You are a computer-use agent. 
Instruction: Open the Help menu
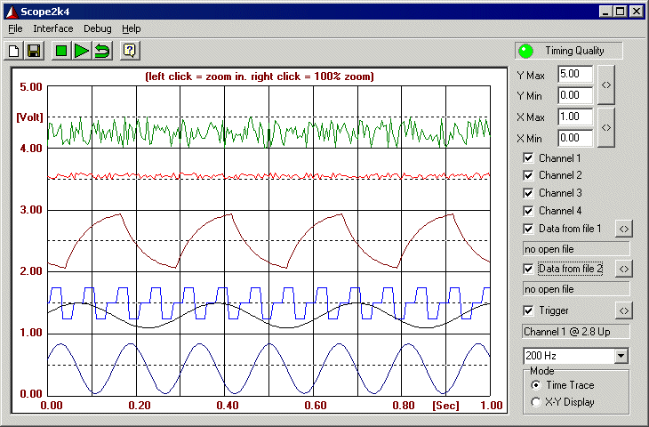tap(132, 28)
